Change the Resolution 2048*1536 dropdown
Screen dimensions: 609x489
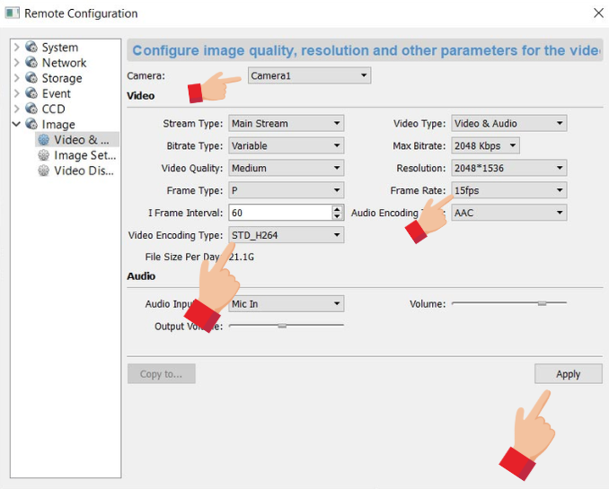tap(508, 168)
